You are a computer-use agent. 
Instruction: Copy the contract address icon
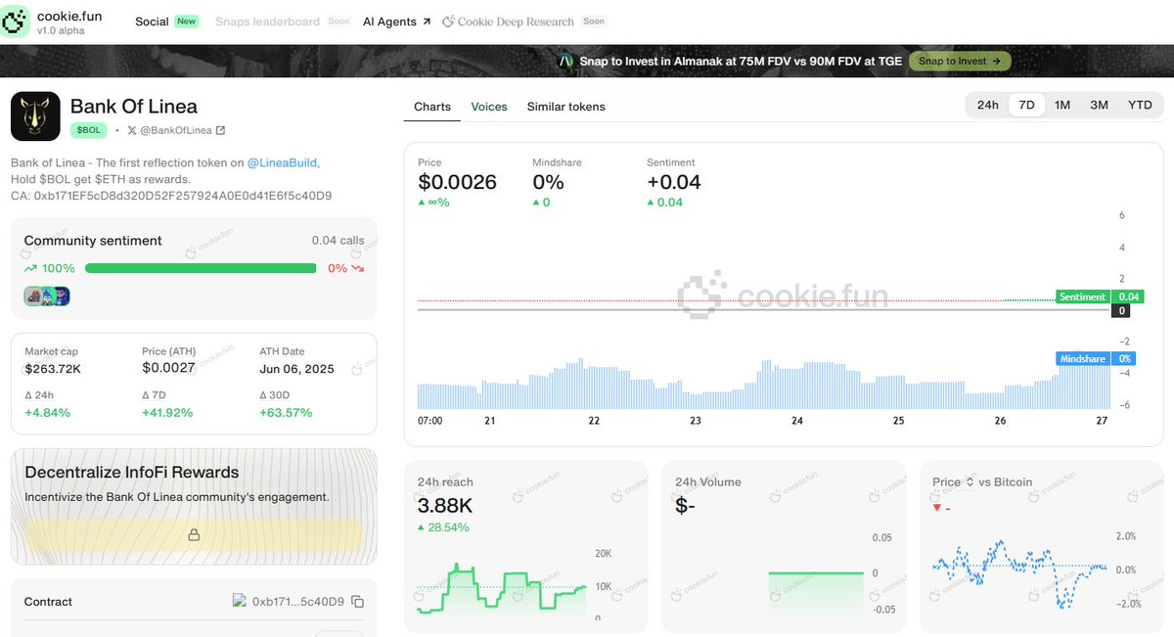click(x=358, y=602)
